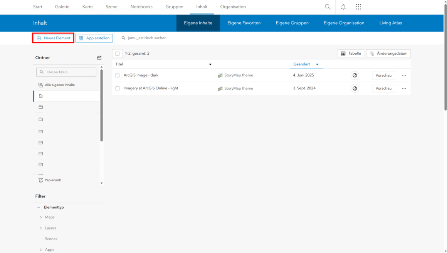The width and height of the screenshot is (447, 253).
Task: Create a new folder via Ordner icon
Action: (99, 57)
